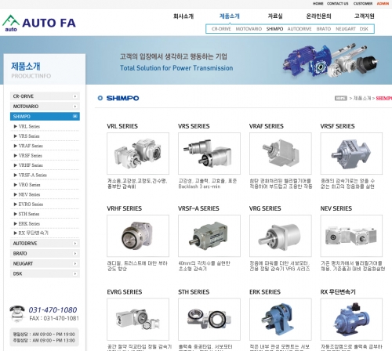Open the 제품소개 menu
The image size is (392, 351).
tap(229, 16)
